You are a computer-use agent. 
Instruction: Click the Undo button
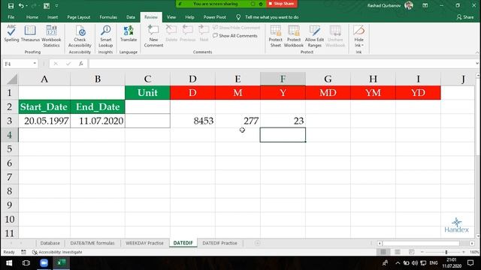(21, 5)
